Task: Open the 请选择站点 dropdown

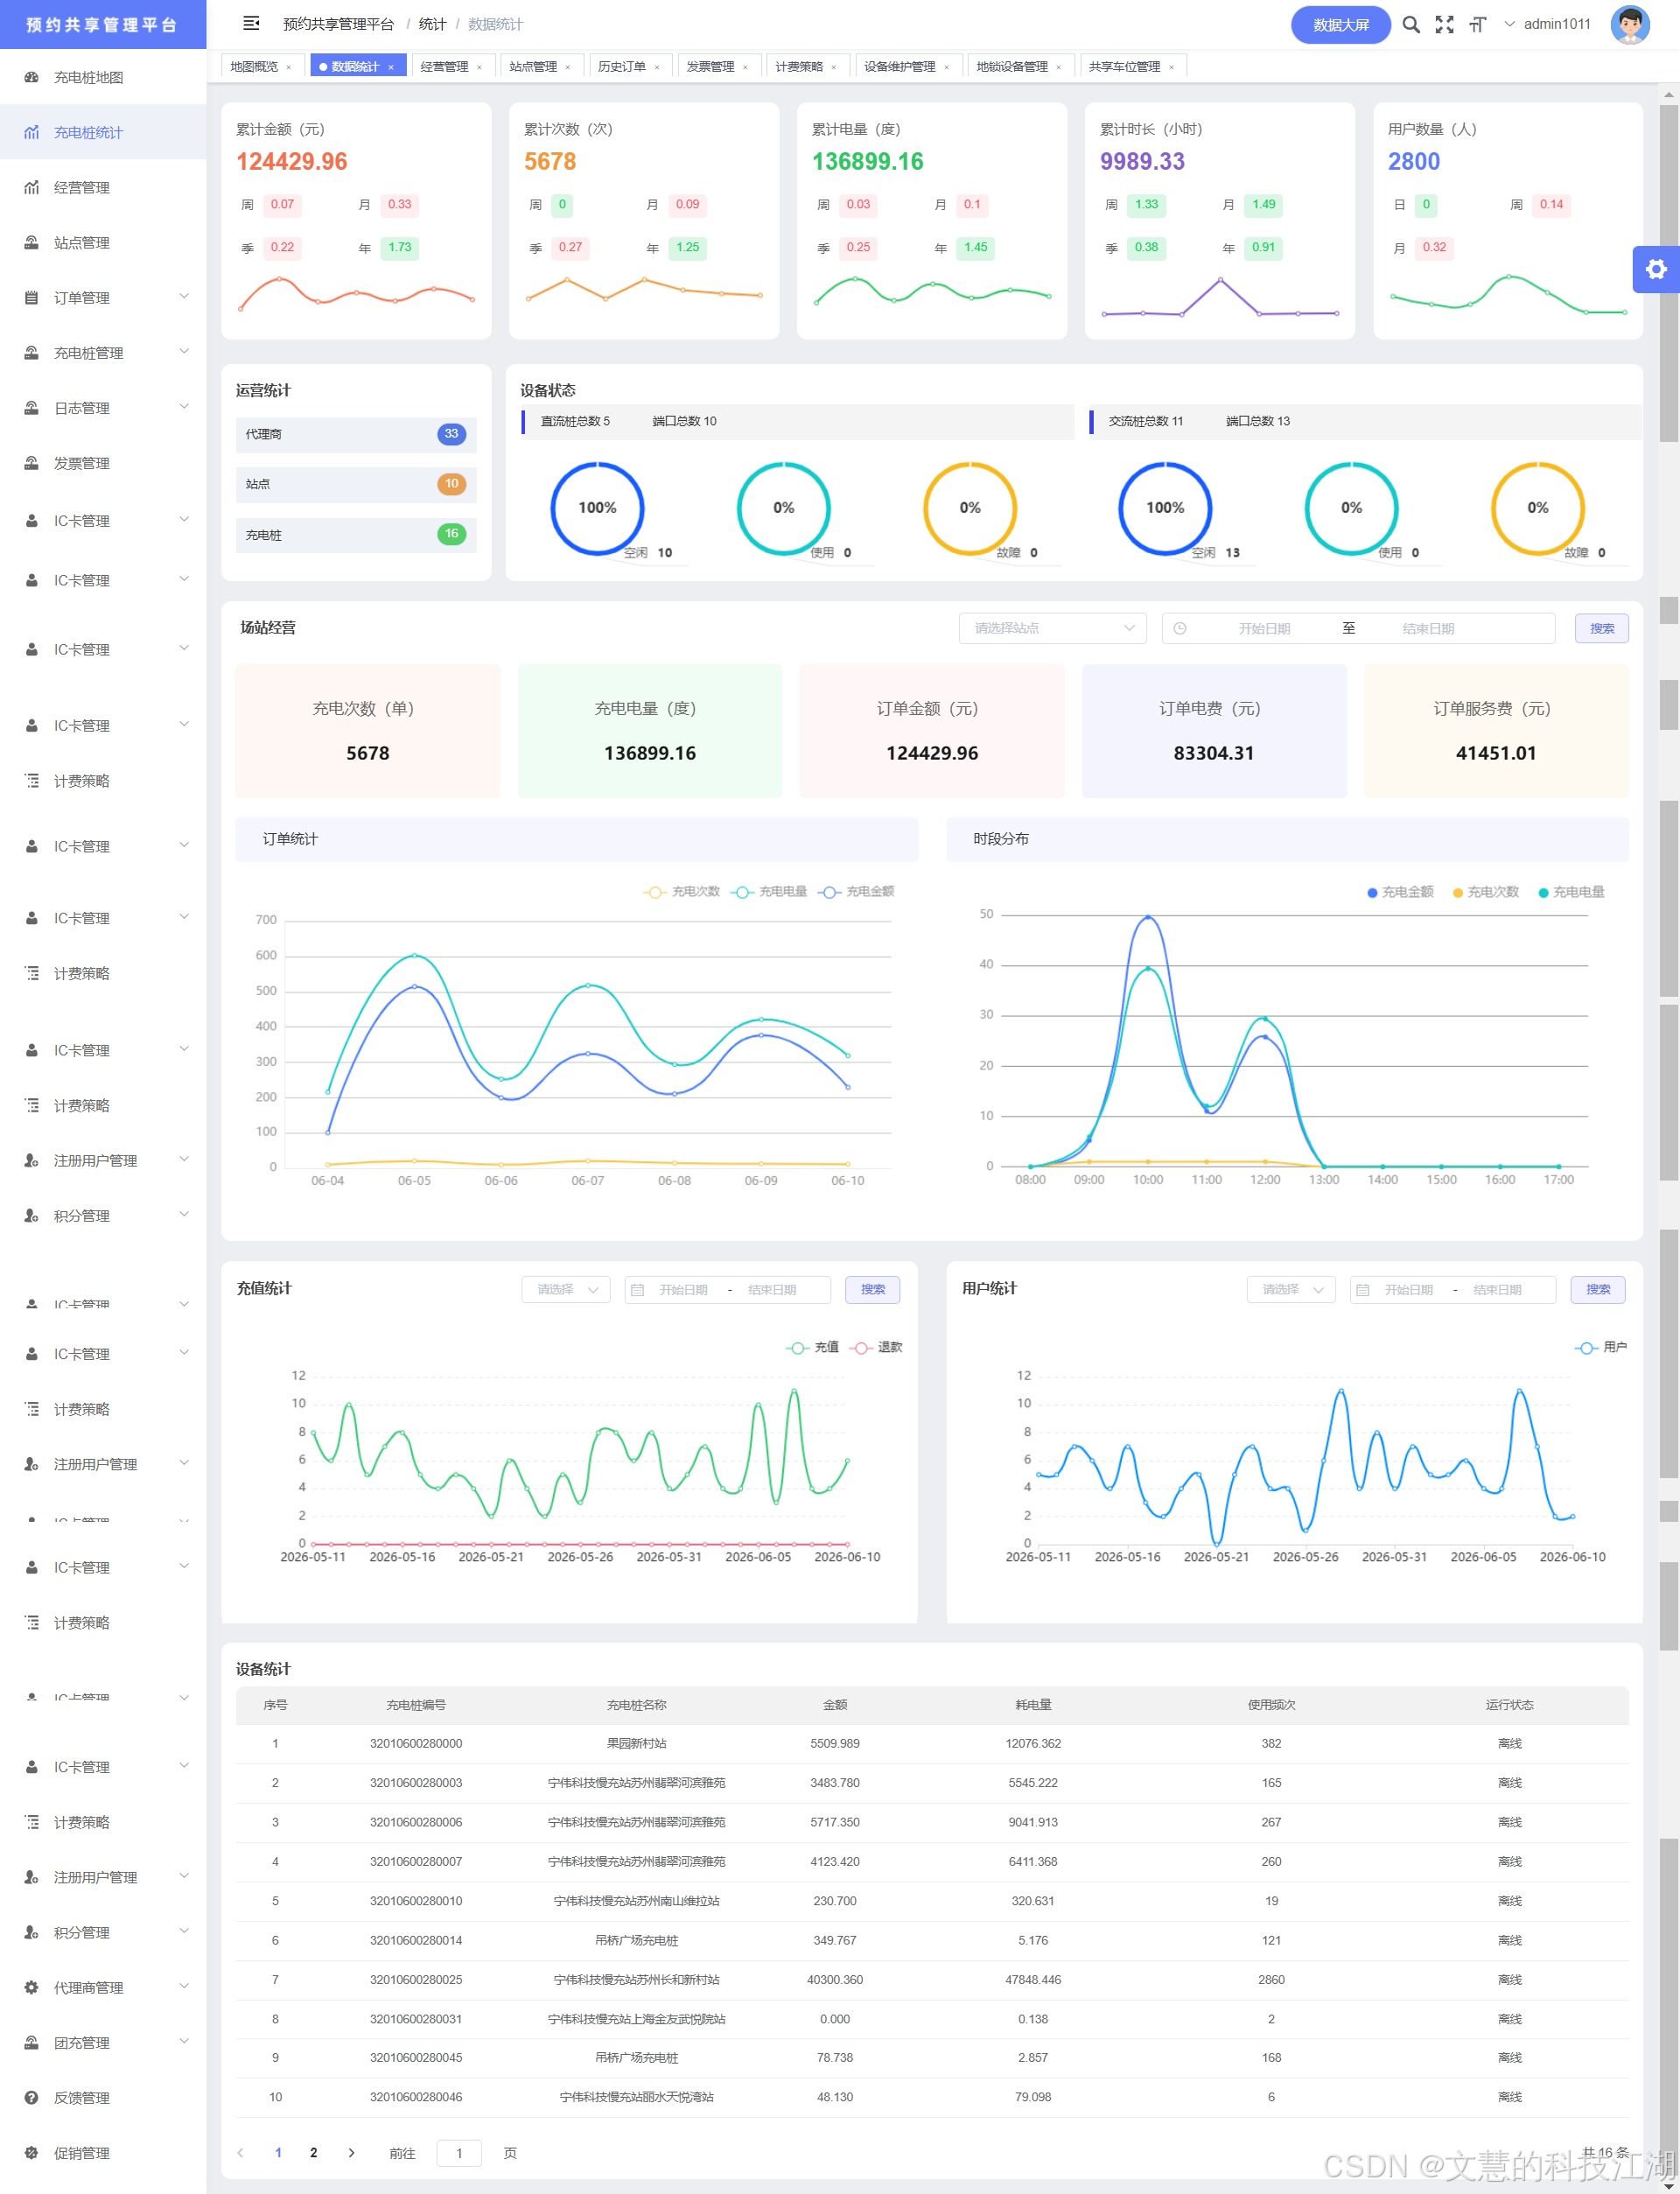Action: click(1052, 628)
